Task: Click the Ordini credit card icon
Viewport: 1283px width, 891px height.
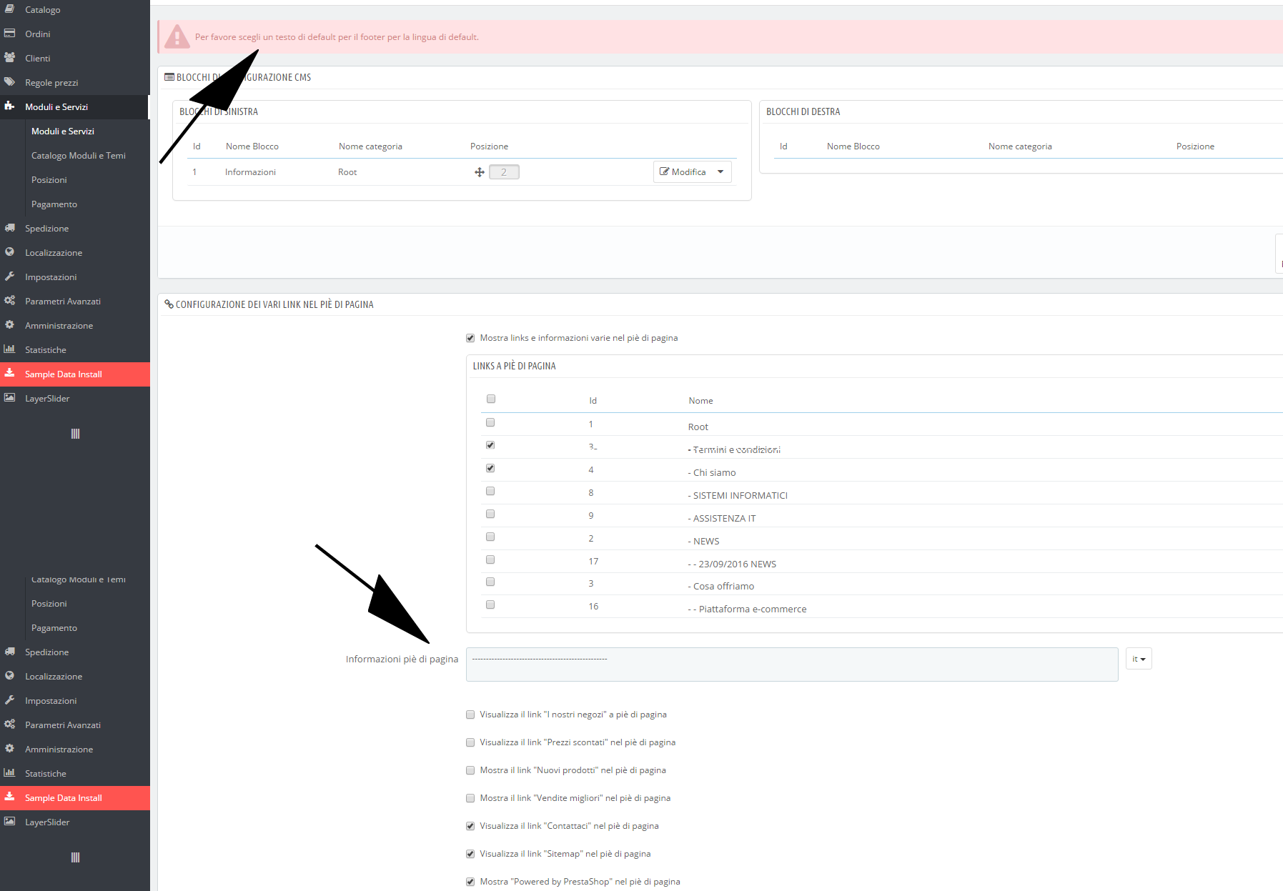Action: (9, 34)
